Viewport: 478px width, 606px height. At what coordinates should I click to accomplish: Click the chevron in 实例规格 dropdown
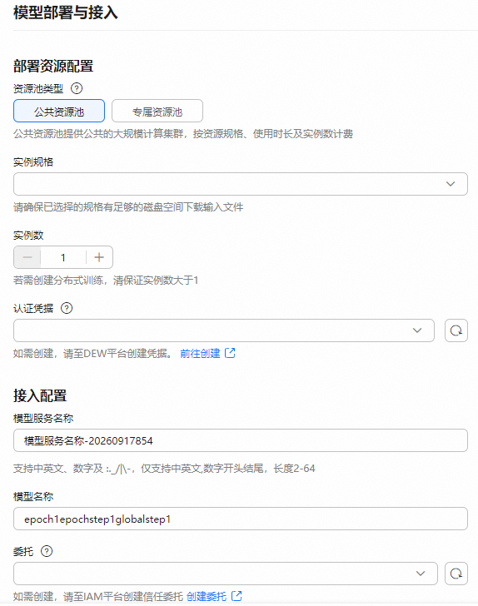pyautogui.click(x=451, y=184)
